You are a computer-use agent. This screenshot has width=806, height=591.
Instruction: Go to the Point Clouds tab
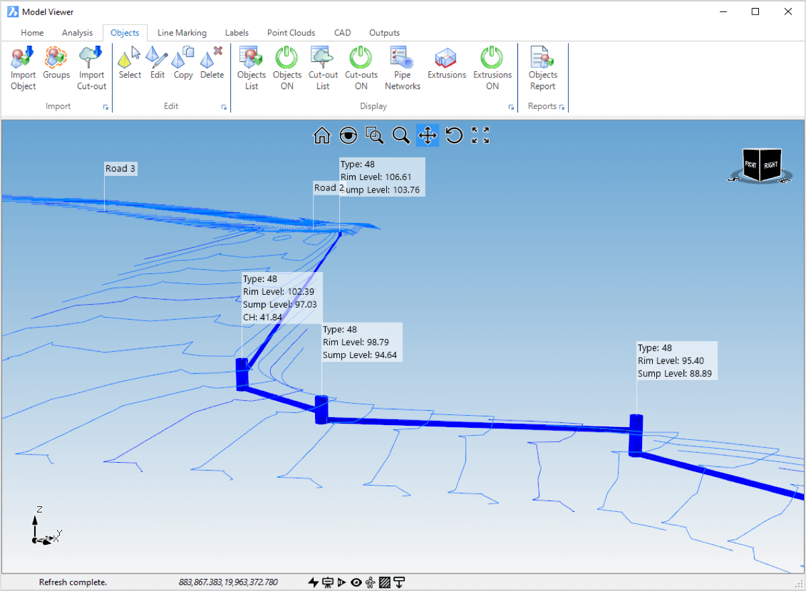click(291, 32)
